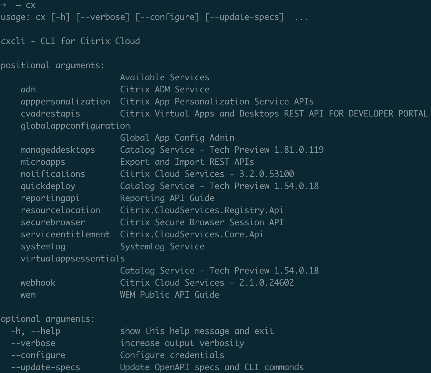
Task: Click the 'globalappconfiguration' command name
Action: pyautogui.click(x=75, y=126)
